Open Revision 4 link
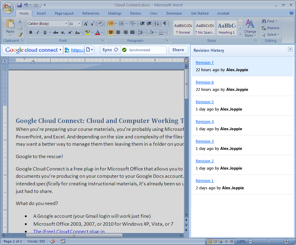296x245 pixels. pyautogui.click(x=205, y=121)
